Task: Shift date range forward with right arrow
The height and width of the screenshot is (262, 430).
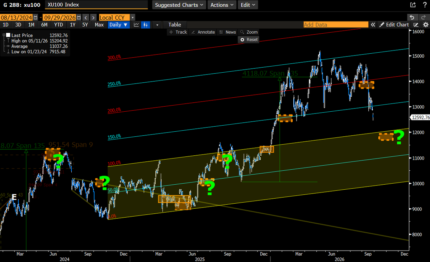Action: tap(93, 18)
